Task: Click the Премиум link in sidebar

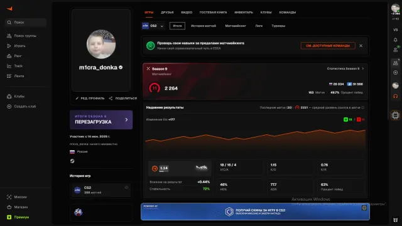Action: (x=21, y=217)
